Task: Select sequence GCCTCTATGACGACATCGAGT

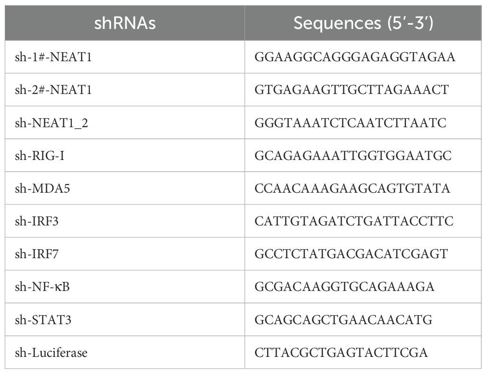Action: [x=351, y=254]
